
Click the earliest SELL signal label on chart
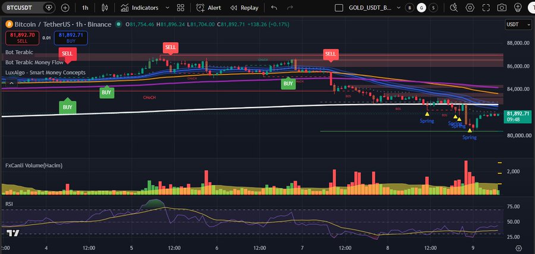click(x=68, y=55)
